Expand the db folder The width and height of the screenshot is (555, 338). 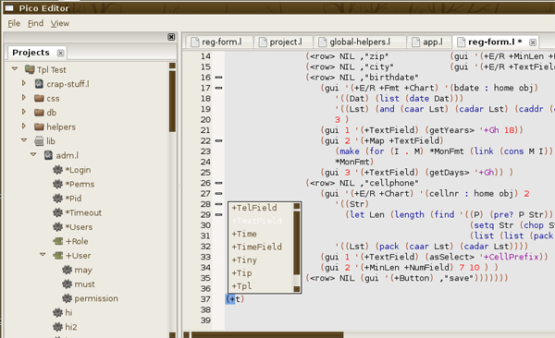tap(24, 112)
